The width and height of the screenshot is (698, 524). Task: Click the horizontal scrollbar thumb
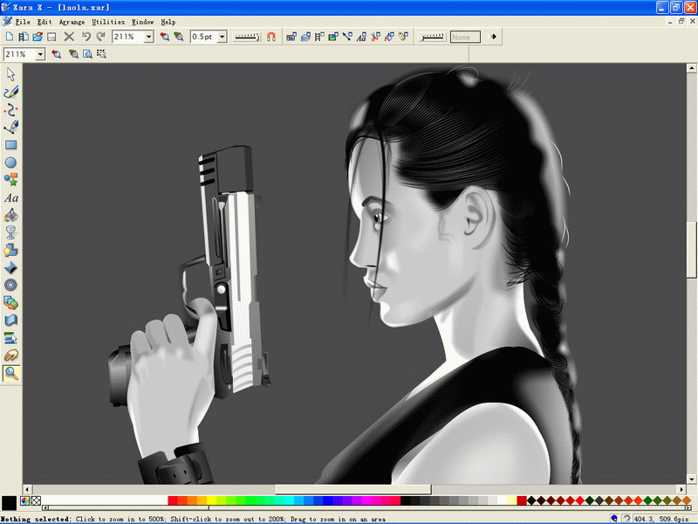[x=353, y=489]
